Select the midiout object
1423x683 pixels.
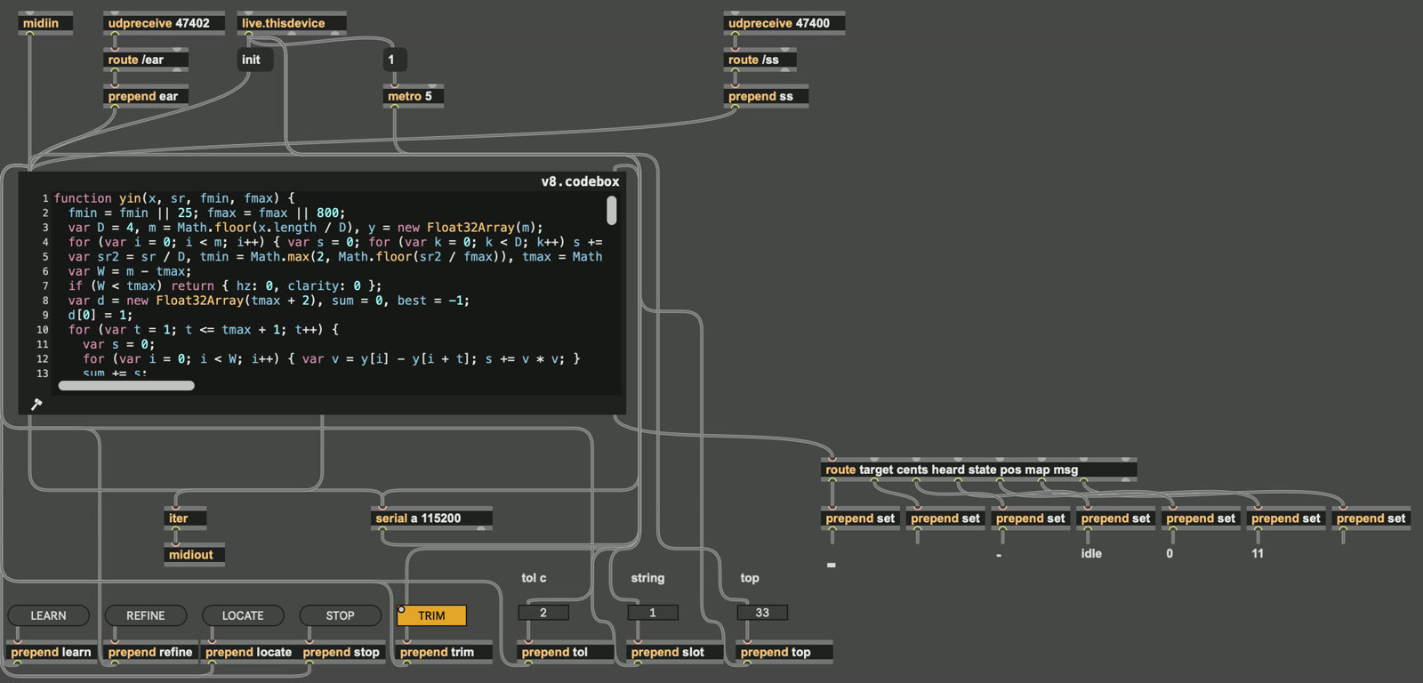point(195,555)
